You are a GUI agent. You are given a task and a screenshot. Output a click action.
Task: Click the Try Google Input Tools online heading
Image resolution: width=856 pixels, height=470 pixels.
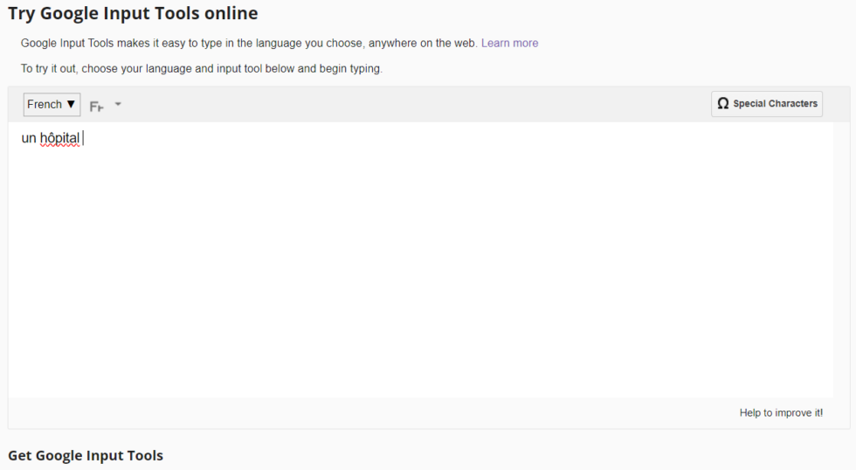pos(133,13)
